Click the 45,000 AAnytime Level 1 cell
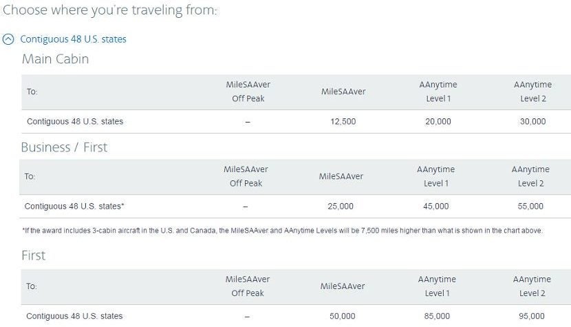The width and height of the screenshot is (571, 327). click(435, 206)
